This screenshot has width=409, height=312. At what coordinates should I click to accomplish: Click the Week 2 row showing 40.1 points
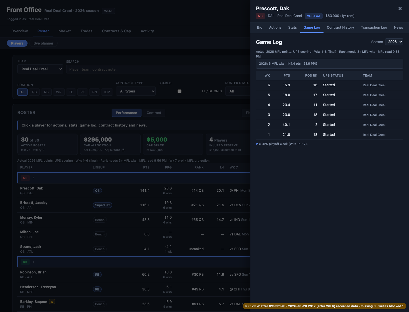click(329, 125)
